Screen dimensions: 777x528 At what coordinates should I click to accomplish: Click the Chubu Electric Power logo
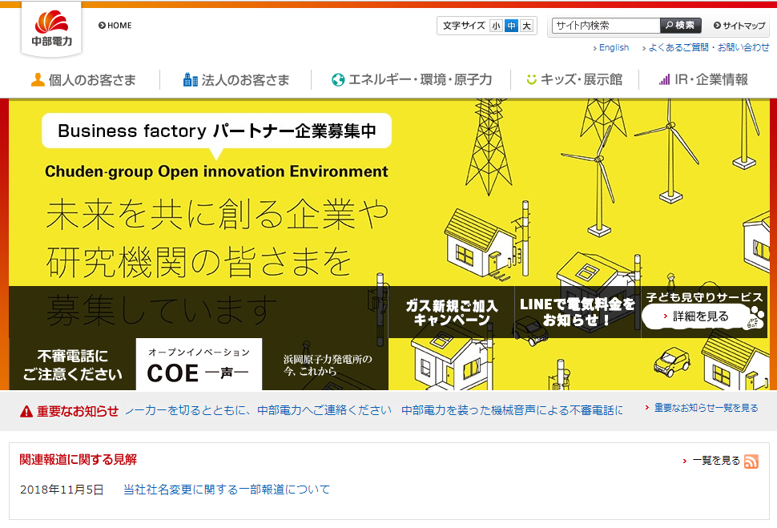tap(51, 30)
